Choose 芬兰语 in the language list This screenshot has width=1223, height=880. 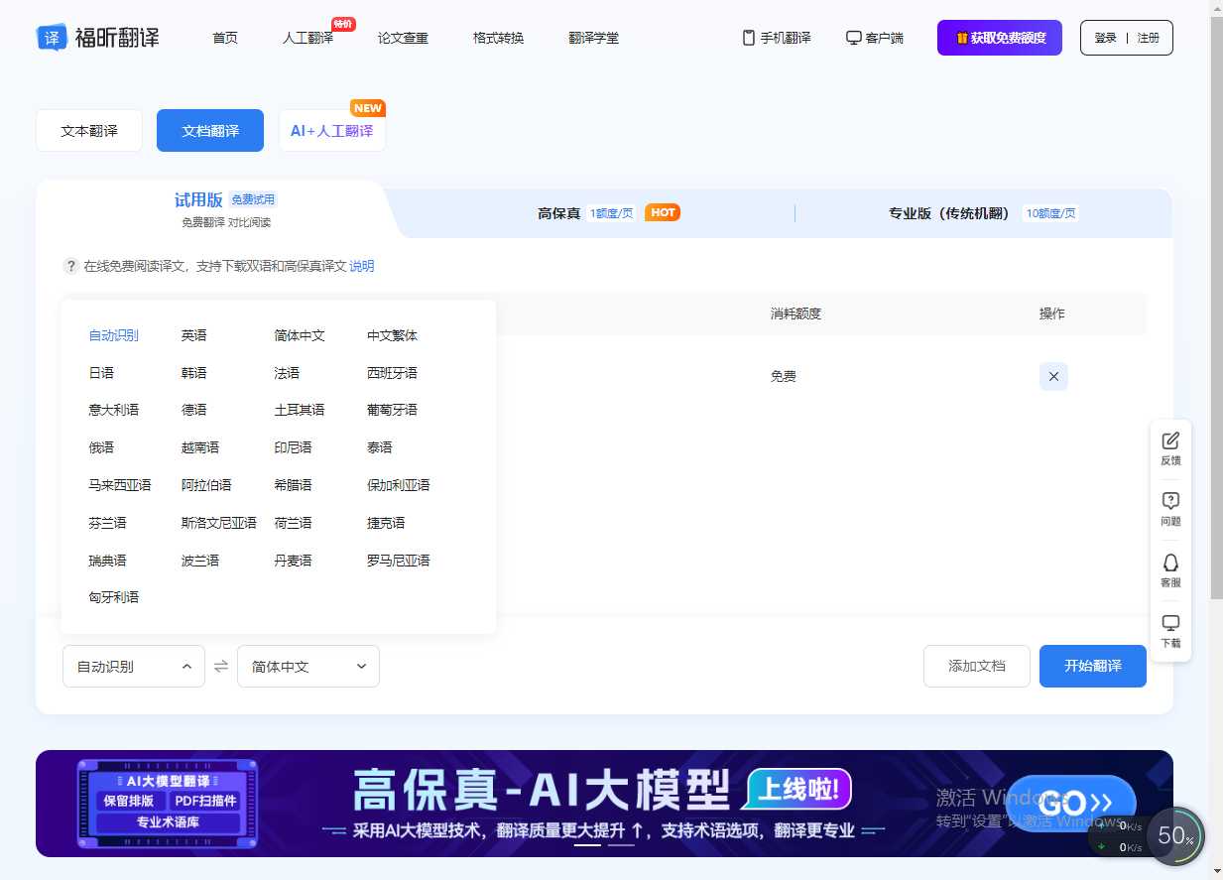(x=107, y=523)
